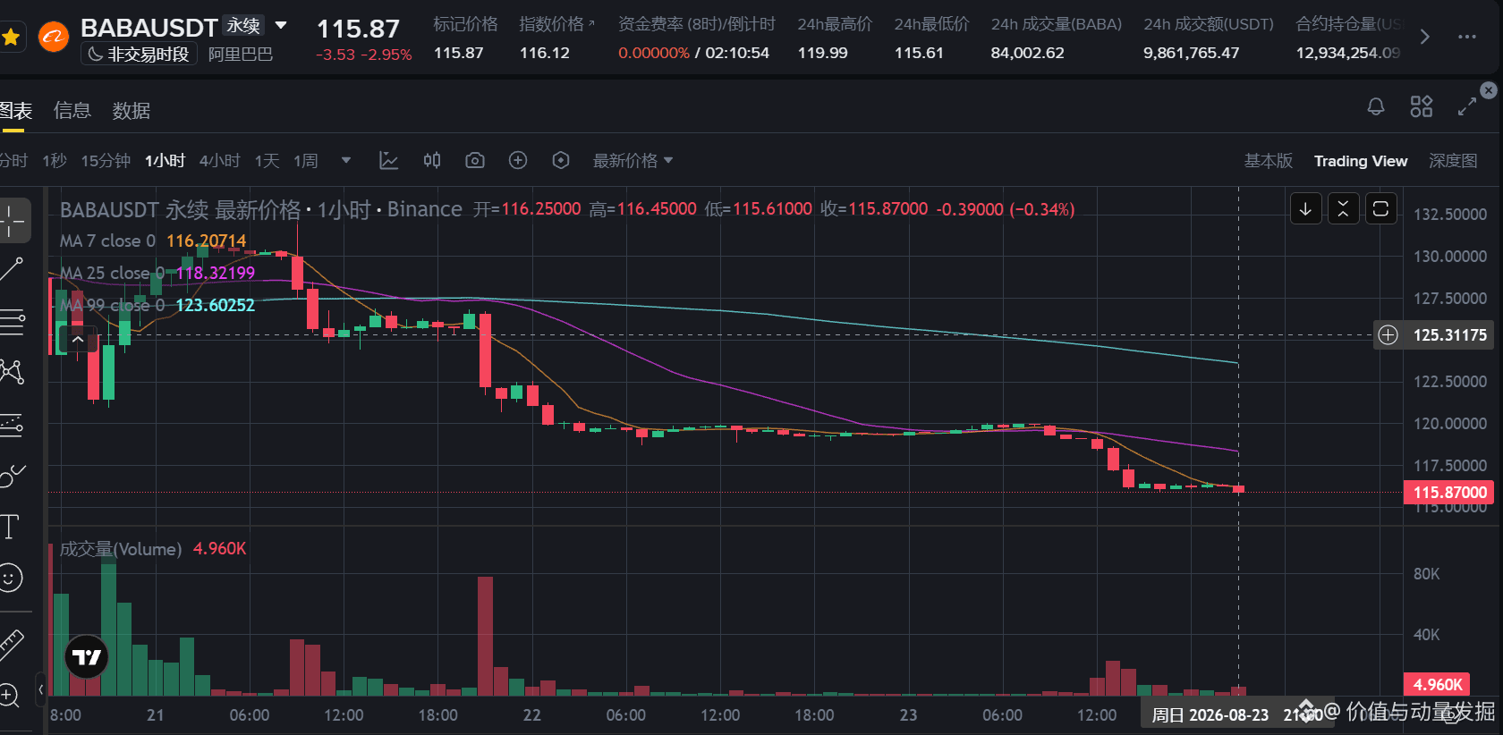The image size is (1503, 735).
Task: Click the circled plus toolbar icon
Action: click(x=518, y=161)
